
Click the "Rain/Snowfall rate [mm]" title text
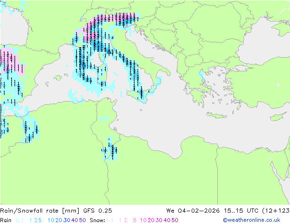click(x=40, y=211)
